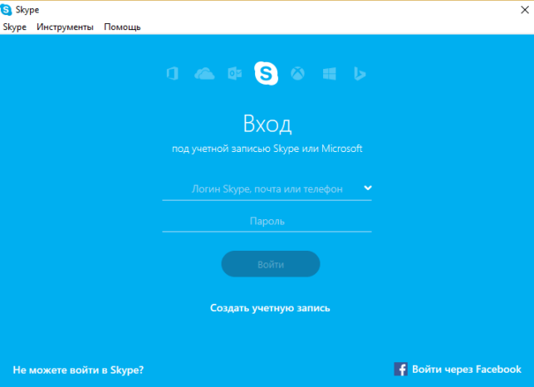
Task: Click the Bing icon
Action: (x=360, y=74)
